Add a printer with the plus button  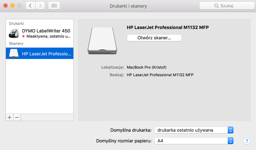(10, 117)
